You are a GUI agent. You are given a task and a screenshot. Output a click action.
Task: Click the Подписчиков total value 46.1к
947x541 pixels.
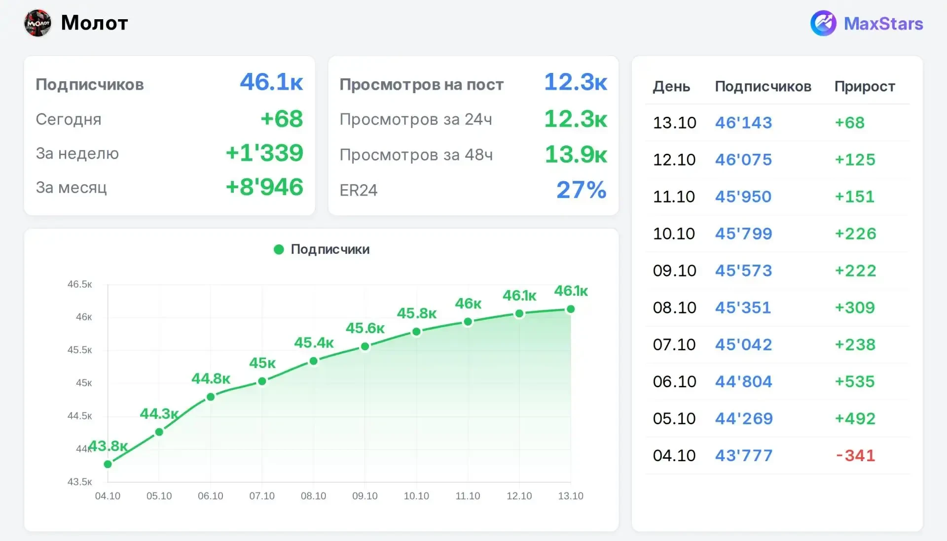(271, 82)
